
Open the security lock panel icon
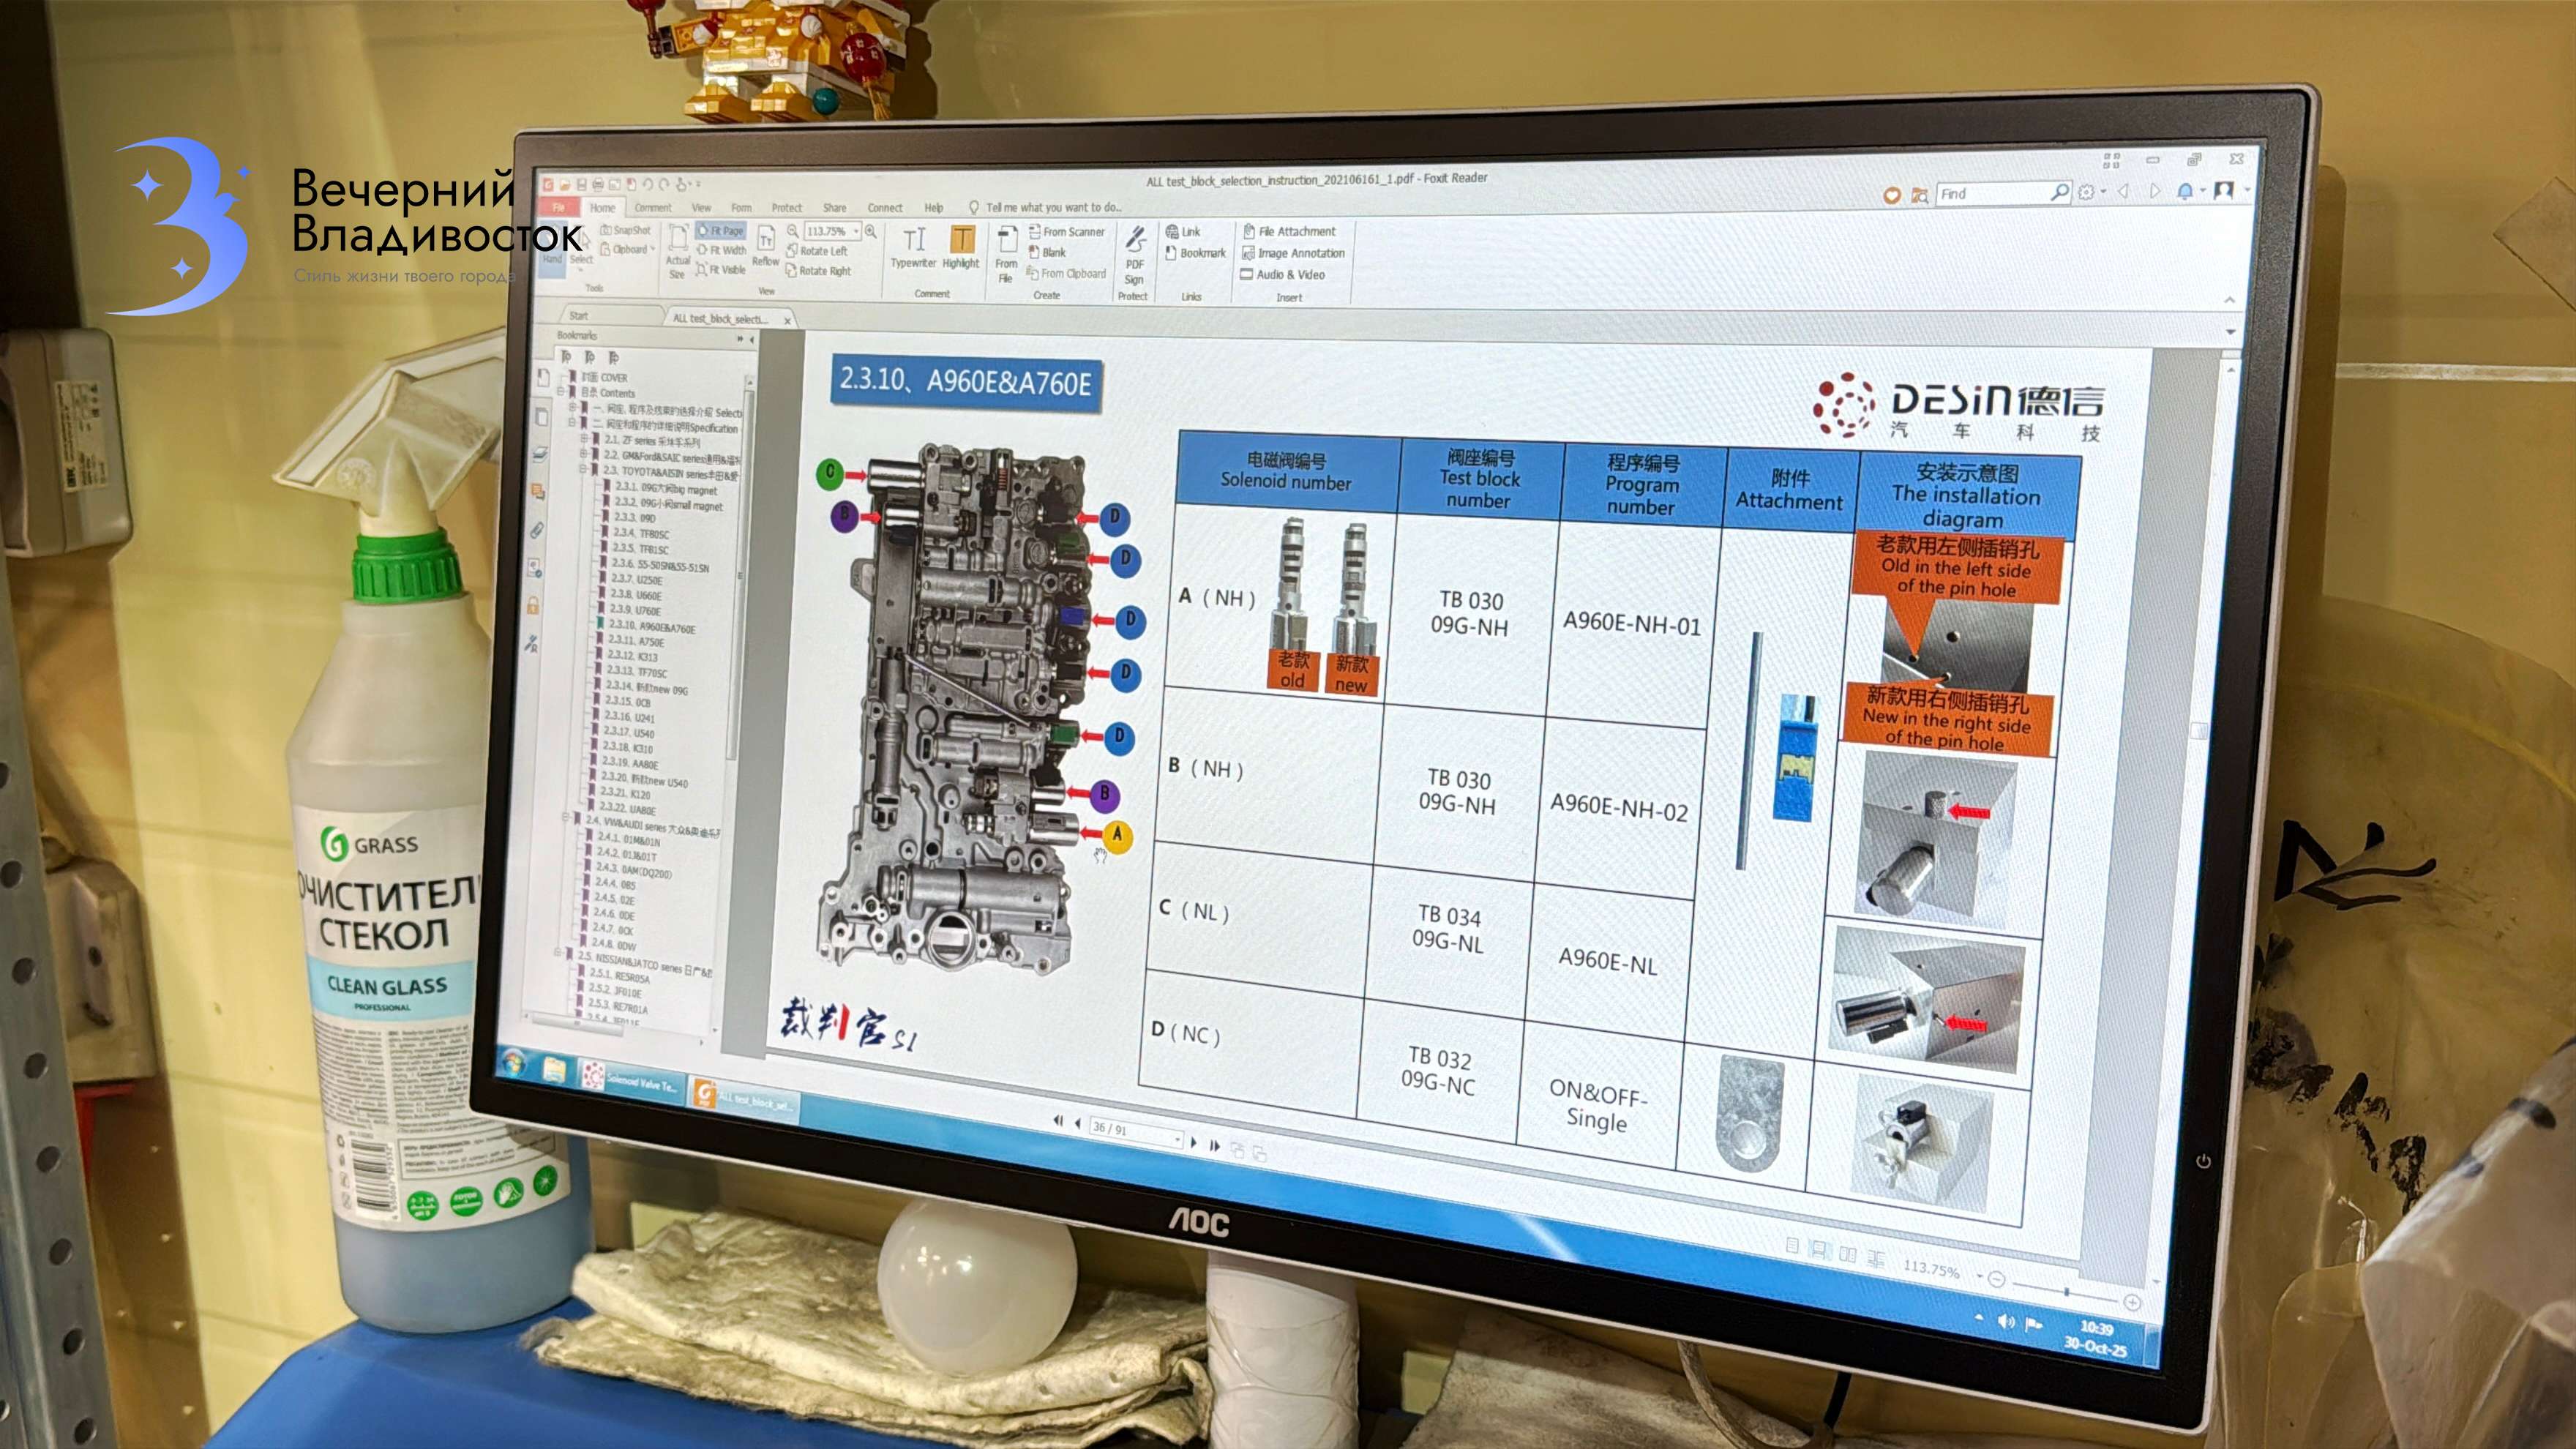[533, 605]
